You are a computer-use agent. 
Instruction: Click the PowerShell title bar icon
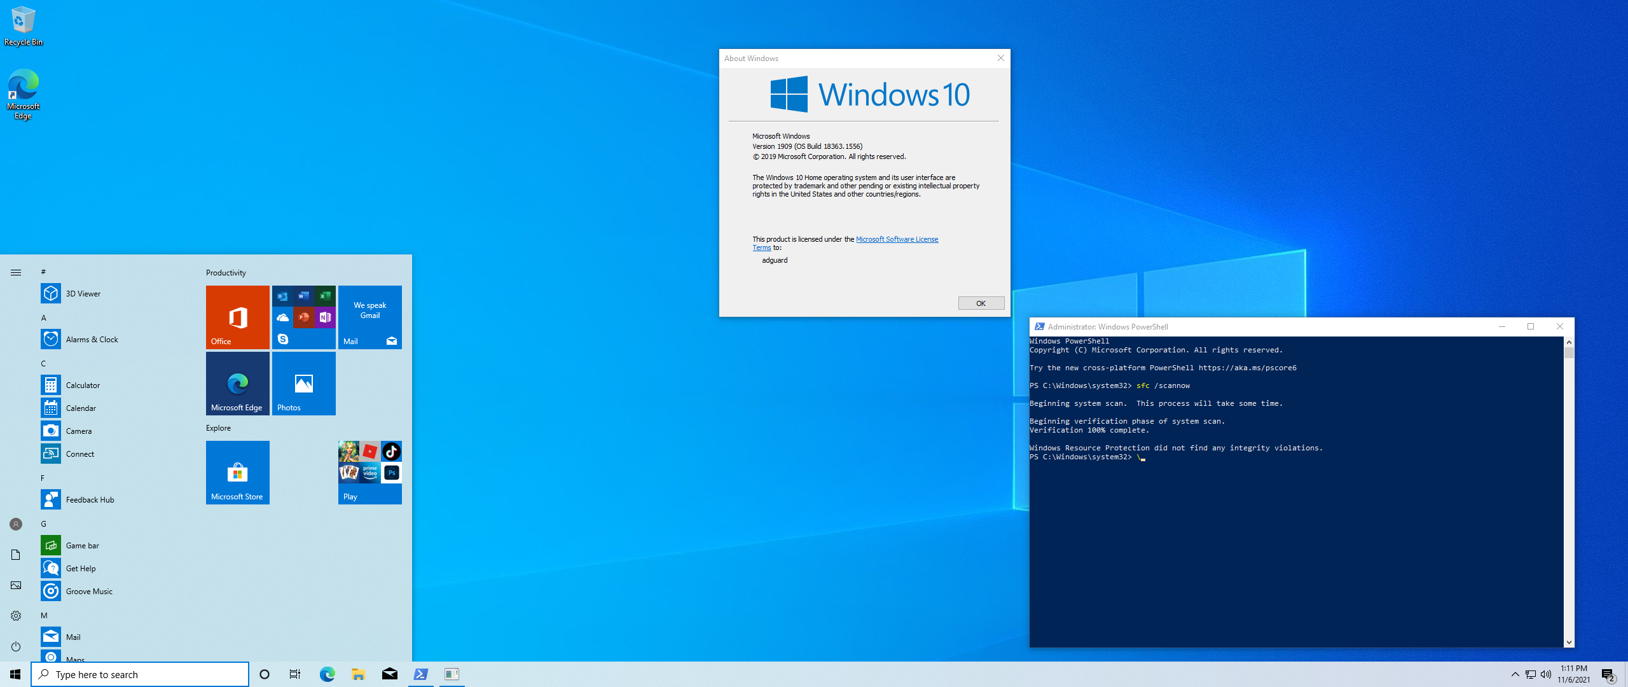[1039, 326]
